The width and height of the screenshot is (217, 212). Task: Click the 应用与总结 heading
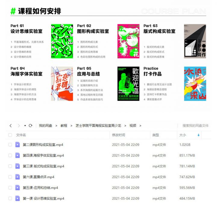tap(88, 74)
